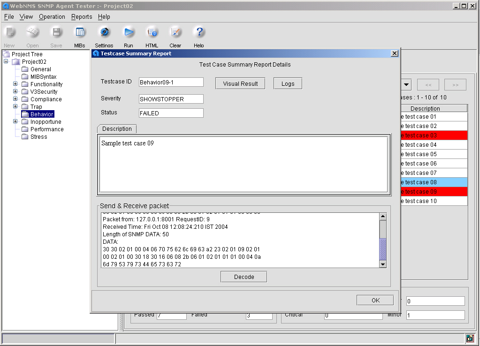Click the packet scrollbar thumb
The image size is (480, 346).
[x=383, y=249]
